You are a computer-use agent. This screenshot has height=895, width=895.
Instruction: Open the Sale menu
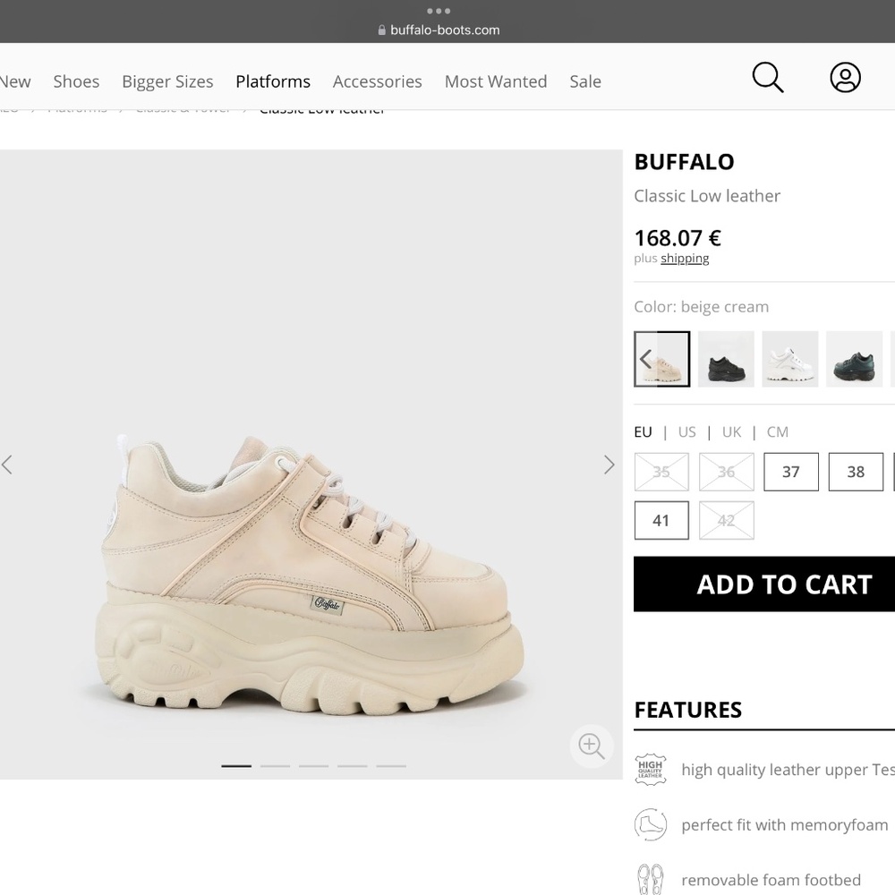[x=585, y=81]
